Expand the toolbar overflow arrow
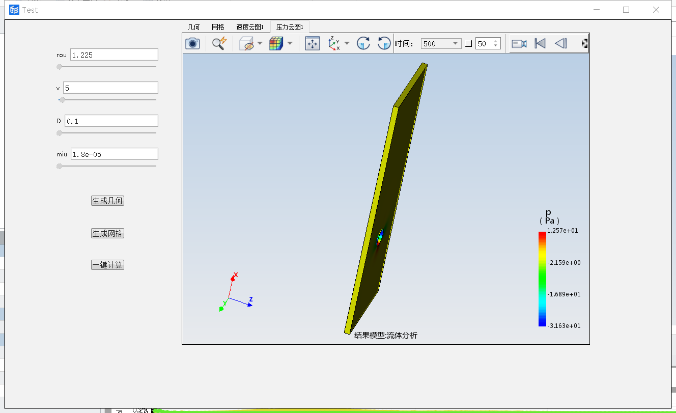 (585, 44)
